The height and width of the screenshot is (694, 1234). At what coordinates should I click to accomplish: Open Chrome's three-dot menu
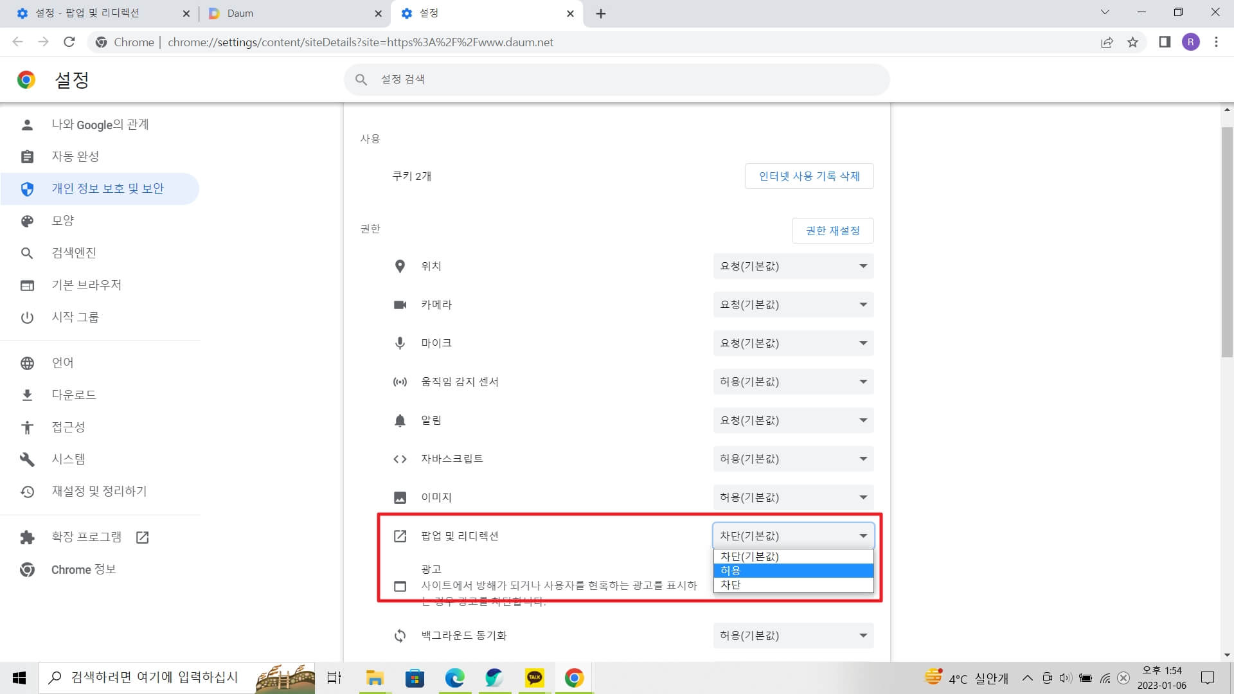coord(1216,42)
